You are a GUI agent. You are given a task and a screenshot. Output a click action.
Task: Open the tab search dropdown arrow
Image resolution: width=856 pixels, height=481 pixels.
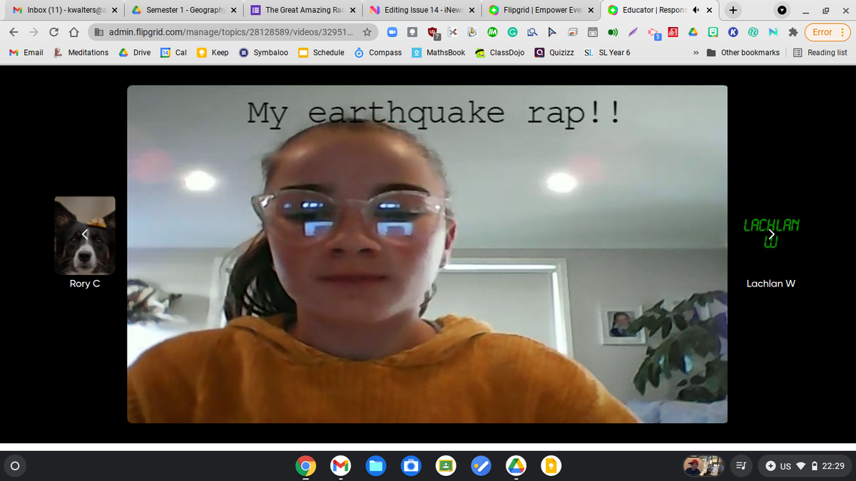[783, 10]
